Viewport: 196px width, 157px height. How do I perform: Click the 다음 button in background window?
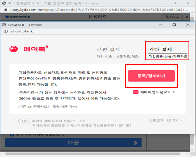coord(73,142)
